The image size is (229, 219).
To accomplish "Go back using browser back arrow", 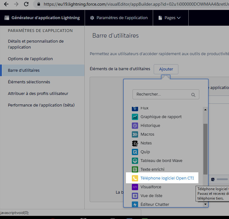I will pyautogui.click(x=6, y=4).
